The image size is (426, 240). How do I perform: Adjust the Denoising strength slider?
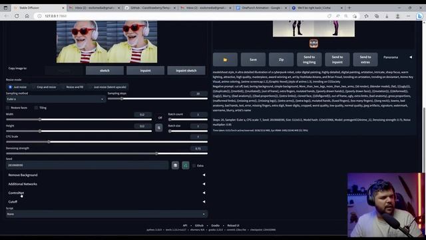click(x=106, y=153)
